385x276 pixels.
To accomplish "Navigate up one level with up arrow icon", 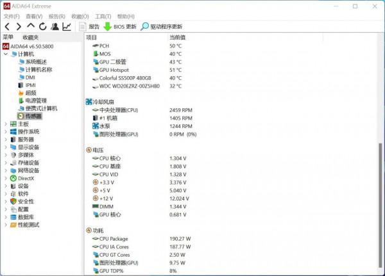I will click(31, 26).
